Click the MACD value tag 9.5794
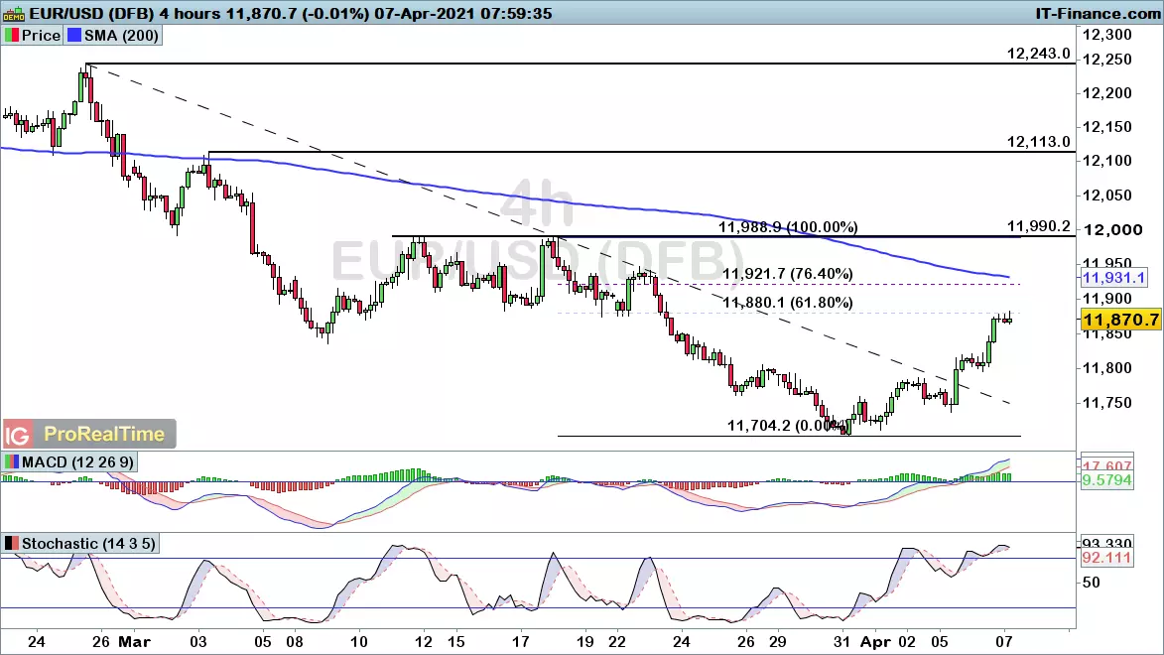 coord(1106,480)
